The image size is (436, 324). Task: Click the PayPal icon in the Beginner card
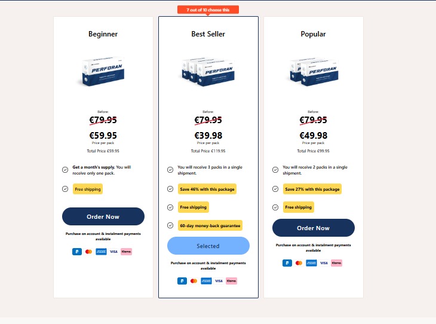click(x=77, y=252)
